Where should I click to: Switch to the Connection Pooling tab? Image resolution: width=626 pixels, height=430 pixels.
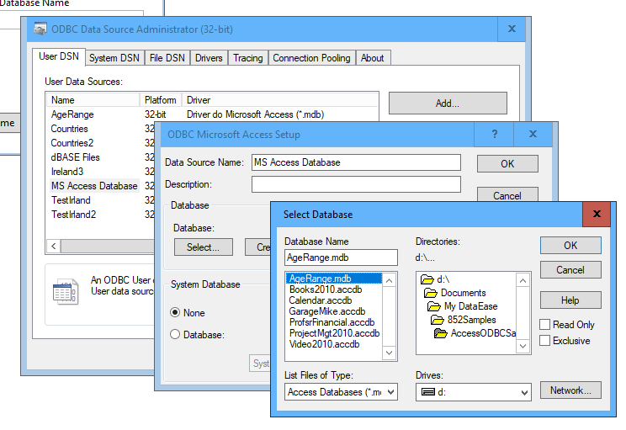[311, 58]
